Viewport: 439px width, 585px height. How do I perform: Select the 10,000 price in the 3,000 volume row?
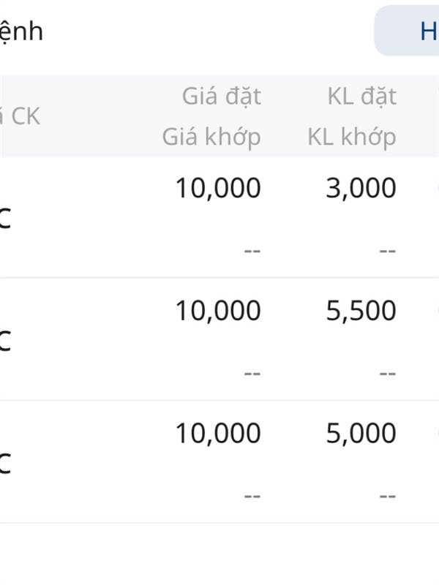click(x=218, y=188)
